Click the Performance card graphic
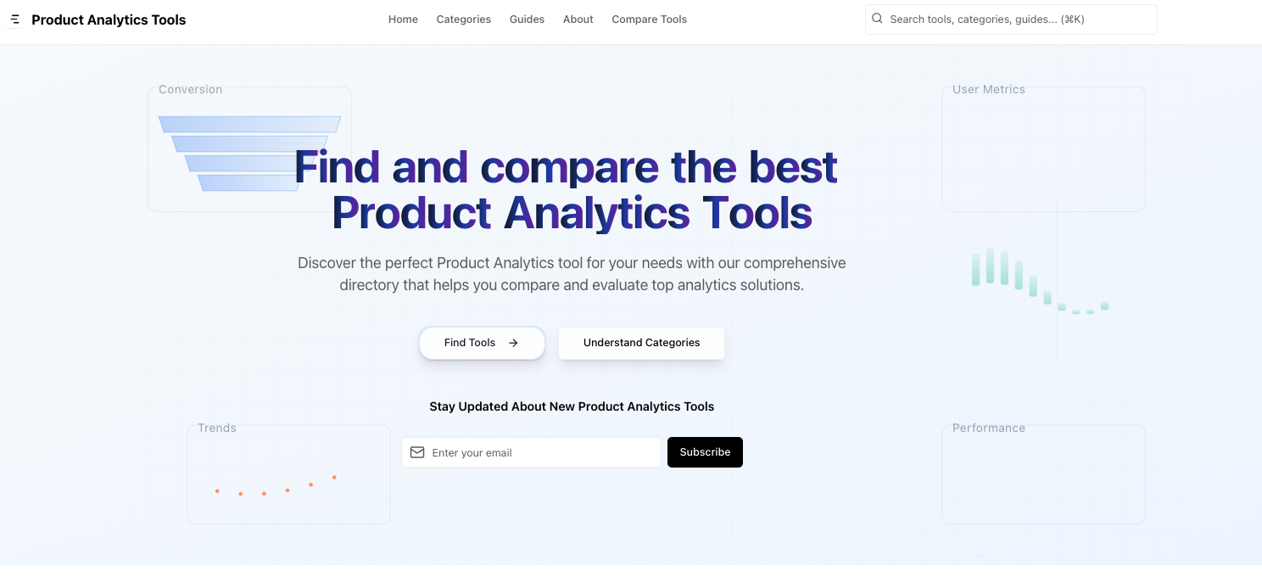Screen dimensions: 1262x577 point(1043,473)
